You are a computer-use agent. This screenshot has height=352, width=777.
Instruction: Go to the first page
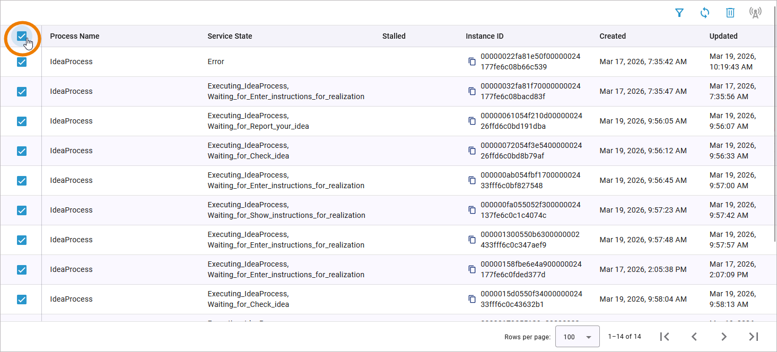point(664,337)
